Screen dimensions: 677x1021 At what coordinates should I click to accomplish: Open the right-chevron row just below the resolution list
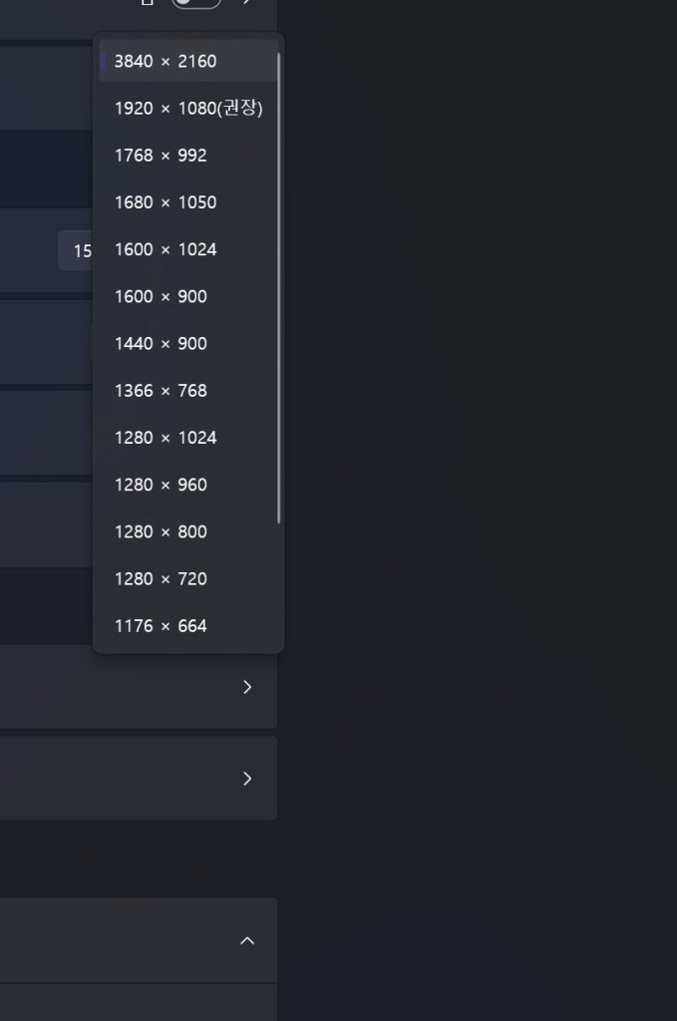pyautogui.click(x=247, y=687)
